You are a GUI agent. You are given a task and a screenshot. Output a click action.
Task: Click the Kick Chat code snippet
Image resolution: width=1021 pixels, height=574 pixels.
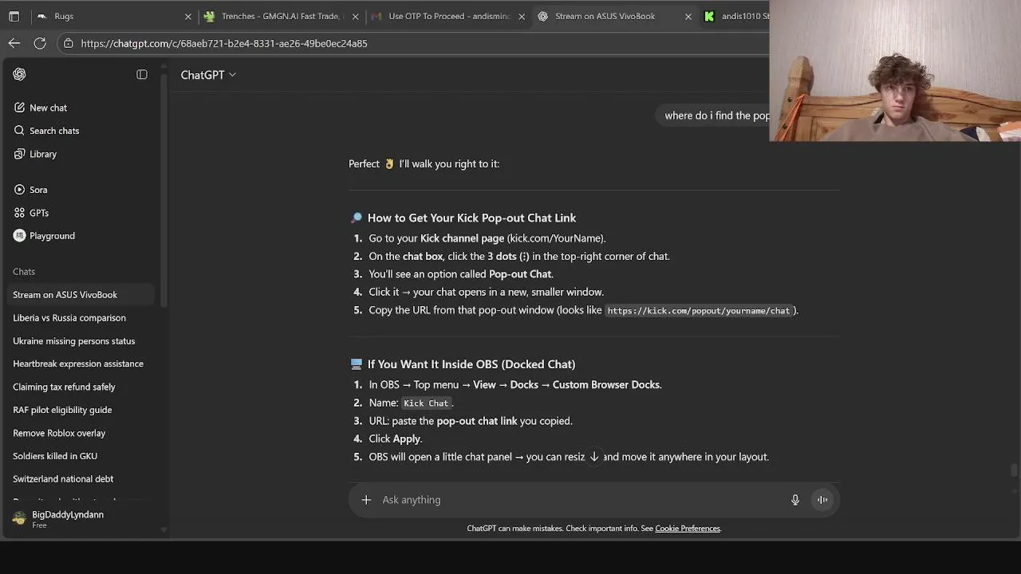[x=426, y=403]
